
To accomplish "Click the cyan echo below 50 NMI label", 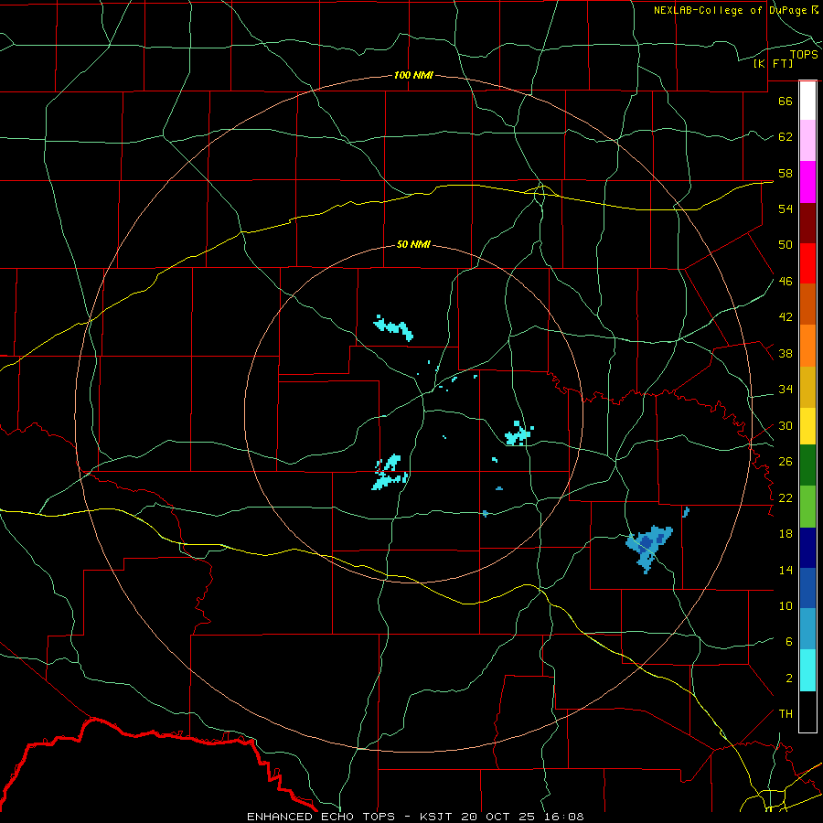I will 393,328.
